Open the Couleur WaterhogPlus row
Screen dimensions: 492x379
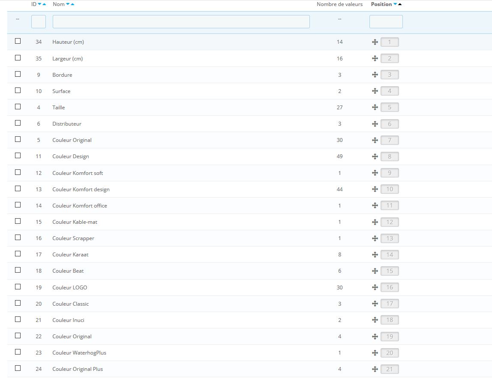(x=249, y=353)
